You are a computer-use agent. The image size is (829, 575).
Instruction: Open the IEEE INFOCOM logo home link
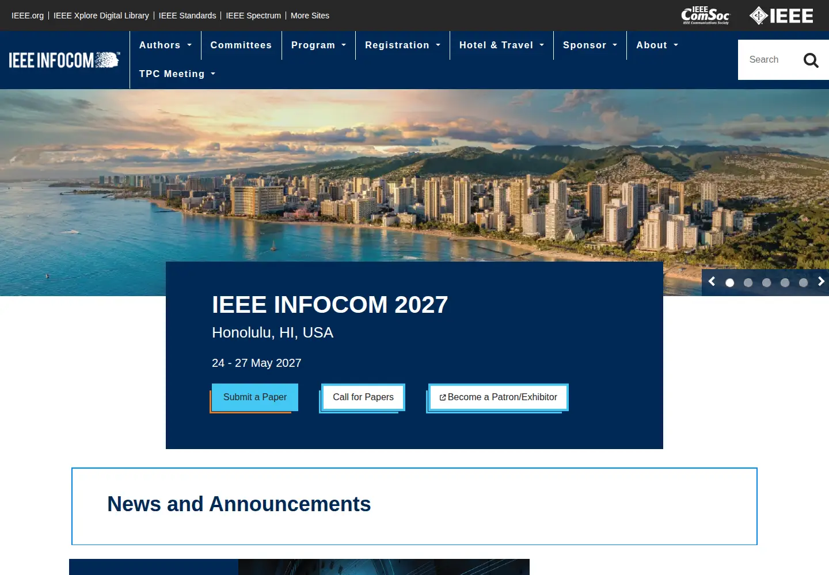(64, 60)
